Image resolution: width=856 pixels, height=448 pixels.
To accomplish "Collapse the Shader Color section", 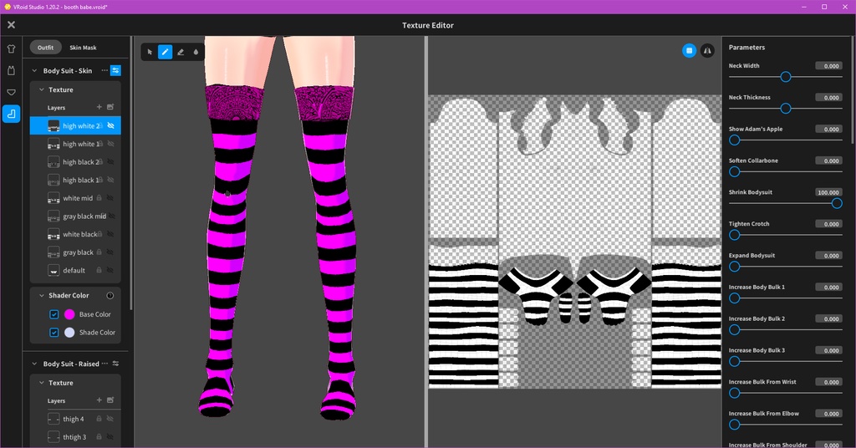I will tap(42, 295).
